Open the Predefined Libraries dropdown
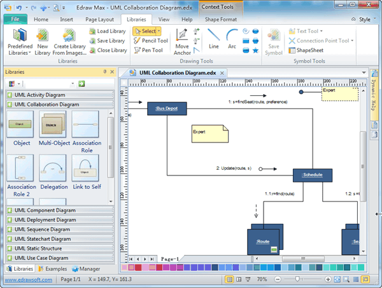382x288 pixels. click(21, 40)
